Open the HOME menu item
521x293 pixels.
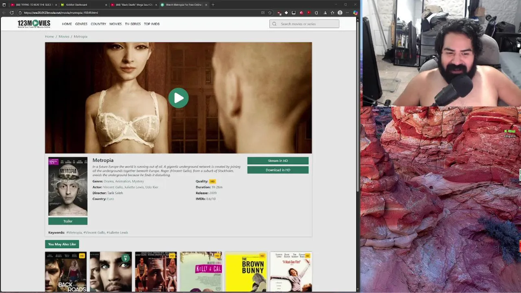pyautogui.click(x=67, y=24)
